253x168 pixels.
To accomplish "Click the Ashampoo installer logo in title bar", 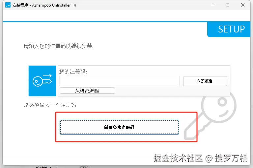I will [x=8, y=5].
